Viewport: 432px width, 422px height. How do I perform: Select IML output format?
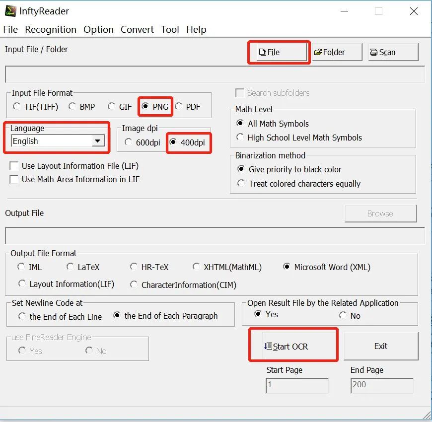point(29,267)
